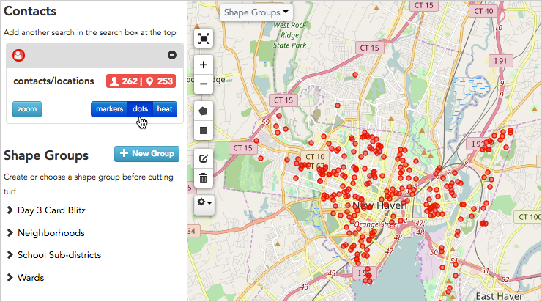The width and height of the screenshot is (542, 302).
Task: Click the red contact person icon
Action: point(18,56)
